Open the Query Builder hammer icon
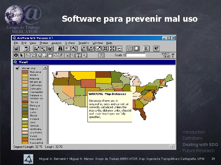The image size is (221, 165). [x=74, y=49]
